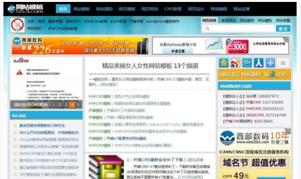Viewport: 301px width, 179px height.
Task: Open the 齐博CMS最新安全补丁下载 article title
Action: pos(165,159)
